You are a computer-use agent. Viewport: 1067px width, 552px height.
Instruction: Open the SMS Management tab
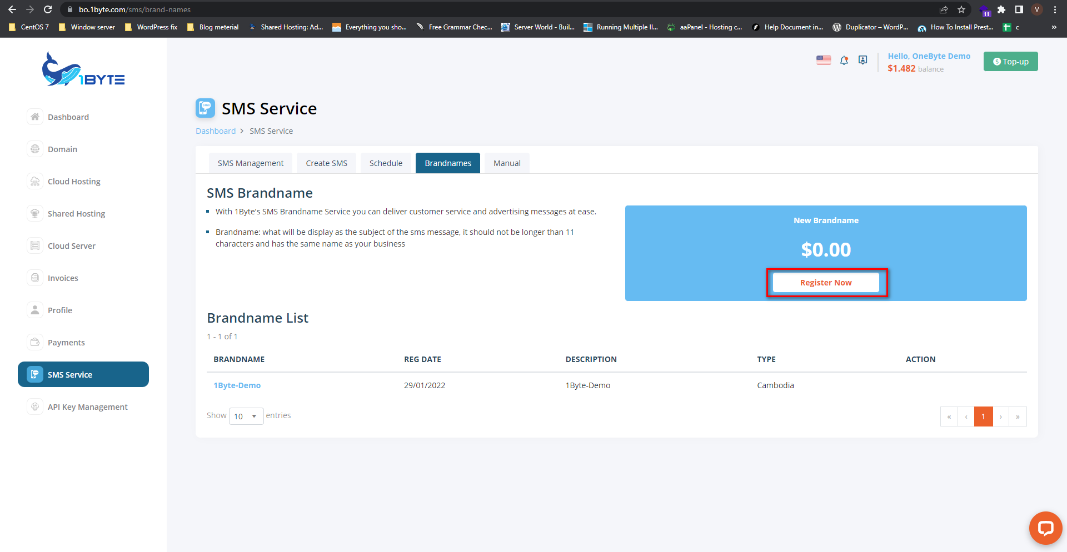pyautogui.click(x=251, y=163)
